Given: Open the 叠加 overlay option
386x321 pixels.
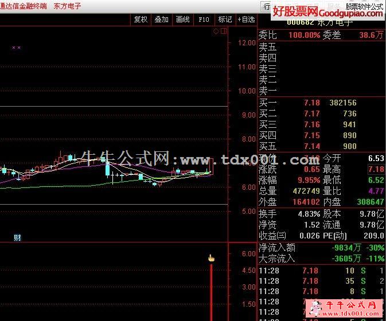Looking at the screenshot, I should 162,19.
